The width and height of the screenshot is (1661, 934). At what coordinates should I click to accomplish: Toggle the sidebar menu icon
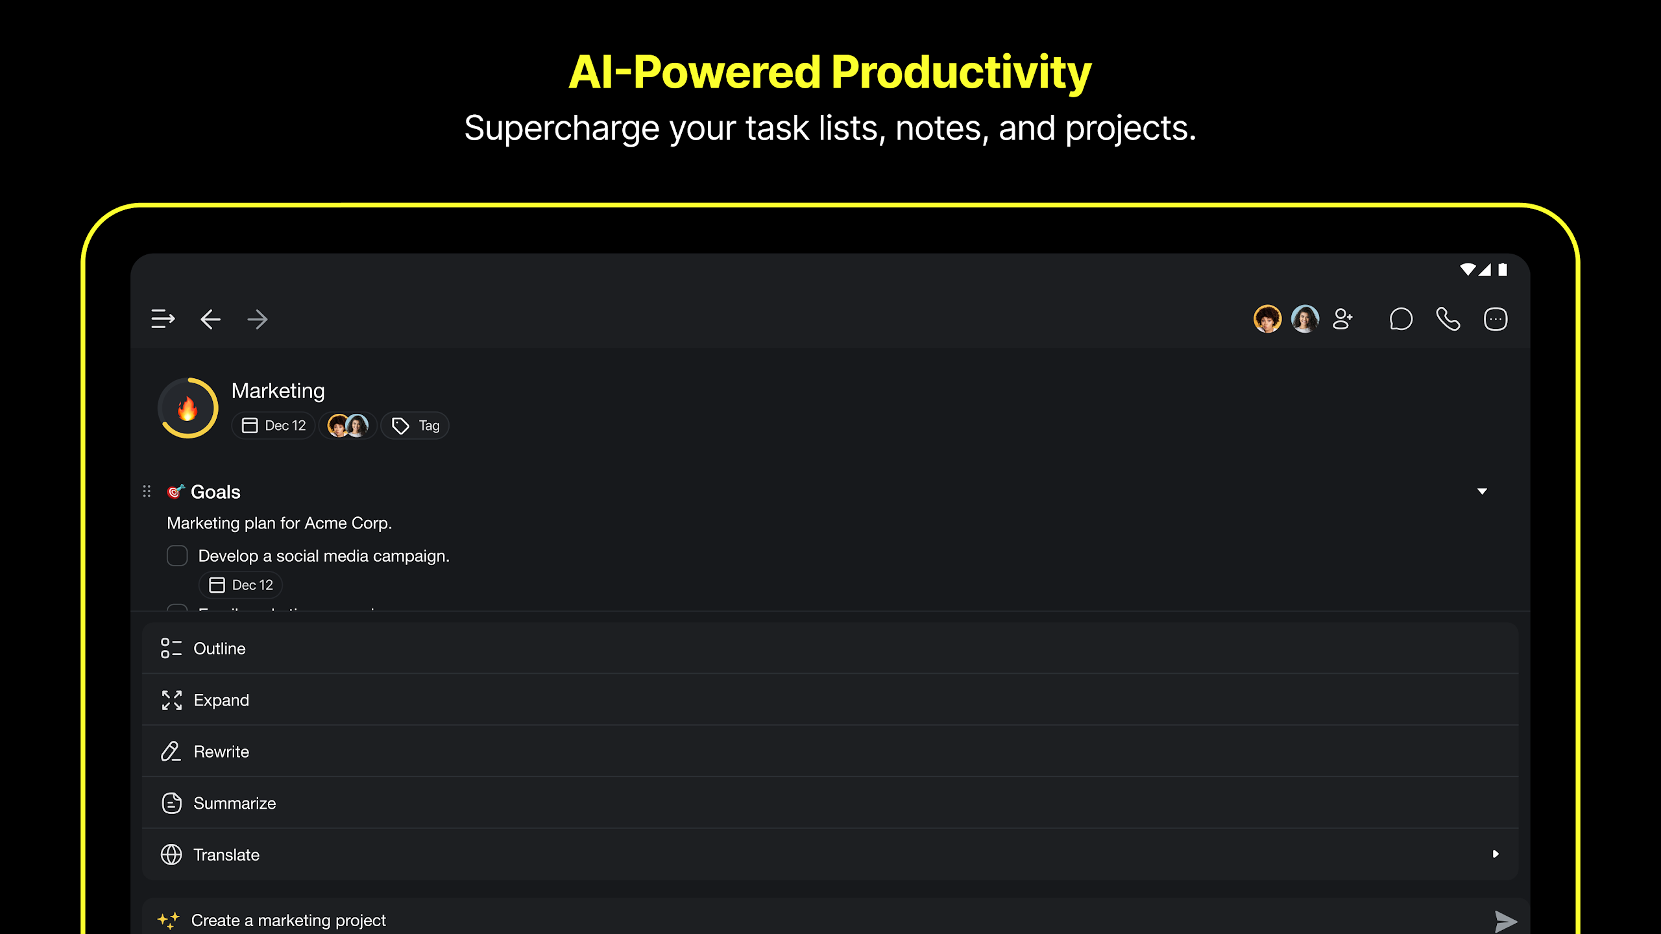163,319
